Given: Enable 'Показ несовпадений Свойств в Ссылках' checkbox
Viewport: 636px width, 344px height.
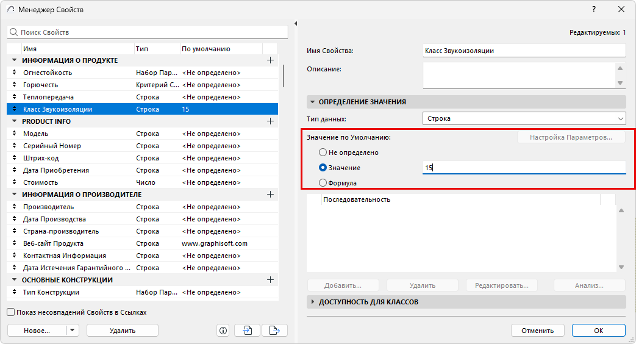Looking at the screenshot, I should click(x=11, y=312).
